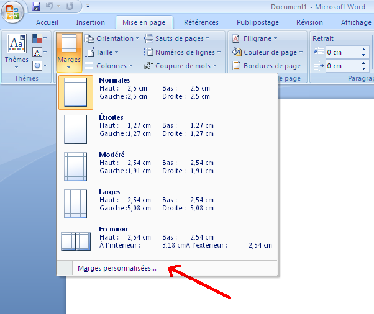The height and width of the screenshot is (314, 374).
Task: Open the Orientation dropdown
Action: click(x=112, y=38)
